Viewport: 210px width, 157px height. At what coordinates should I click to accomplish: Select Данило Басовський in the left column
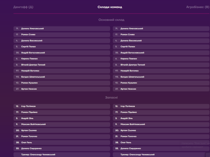point(61,41)
